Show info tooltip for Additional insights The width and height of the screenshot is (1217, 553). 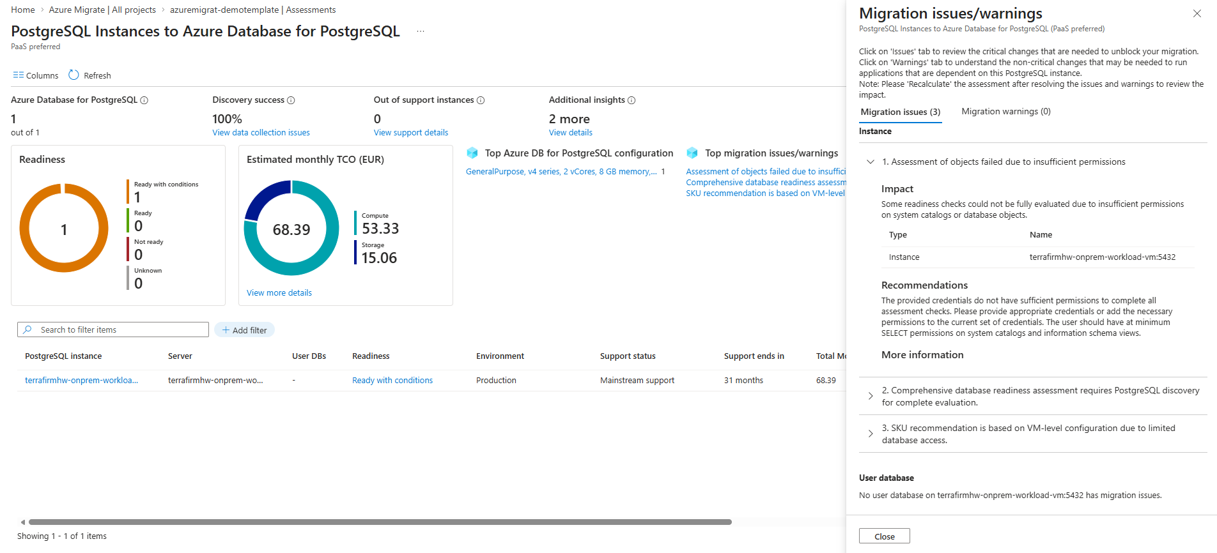(x=632, y=100)
